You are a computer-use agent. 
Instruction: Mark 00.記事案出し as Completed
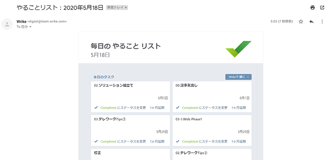point(204,108)
